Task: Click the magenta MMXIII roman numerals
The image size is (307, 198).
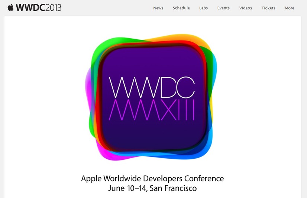Action: [152, 110]
